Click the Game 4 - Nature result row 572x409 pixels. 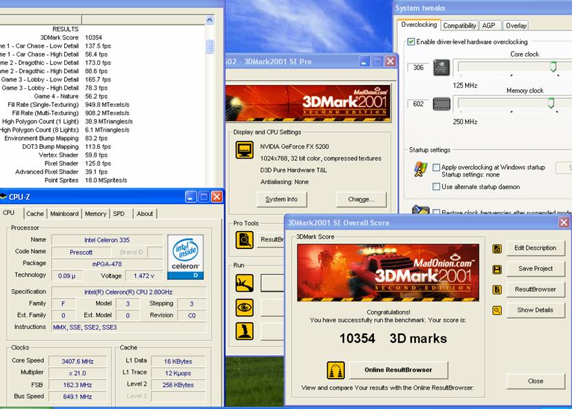point(71,97)
